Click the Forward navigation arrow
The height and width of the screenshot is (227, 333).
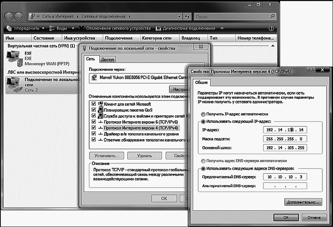click(x=20, y=17)
